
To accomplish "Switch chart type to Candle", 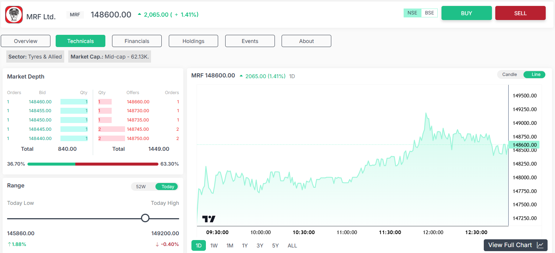I will click(x=510, y=74).
